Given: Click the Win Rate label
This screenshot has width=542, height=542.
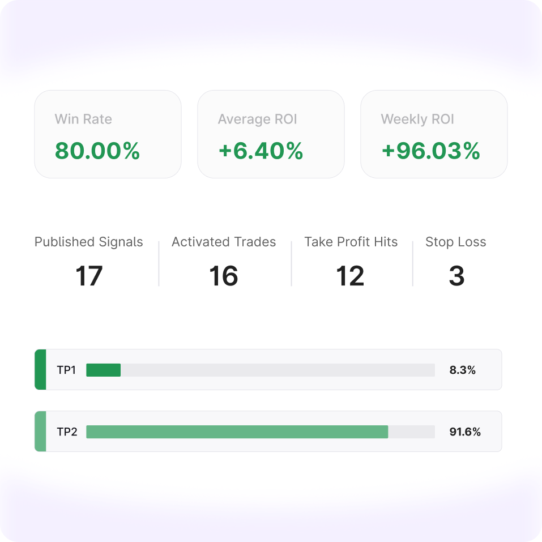Looking at the screenshot, I should tap(83, 120).
